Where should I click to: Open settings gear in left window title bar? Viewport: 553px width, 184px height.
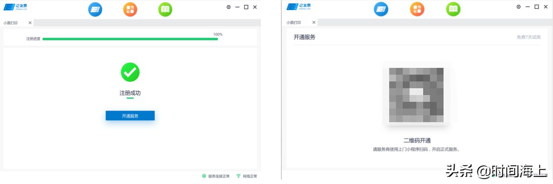click(228, 7)
